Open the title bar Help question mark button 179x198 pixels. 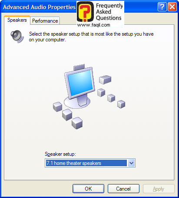tap(162, 7)
